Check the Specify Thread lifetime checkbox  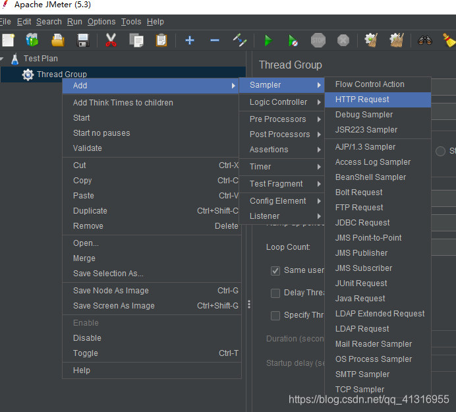pyautogui.click(x=275, y=315)
